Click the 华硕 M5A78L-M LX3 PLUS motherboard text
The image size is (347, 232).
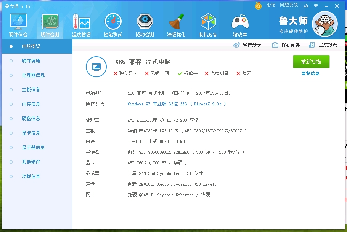pyautogui.click(x=187, y=131)
